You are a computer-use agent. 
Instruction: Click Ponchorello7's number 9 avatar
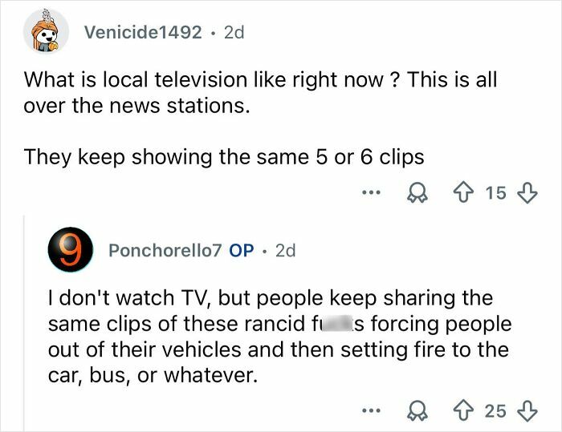(70, 251)
